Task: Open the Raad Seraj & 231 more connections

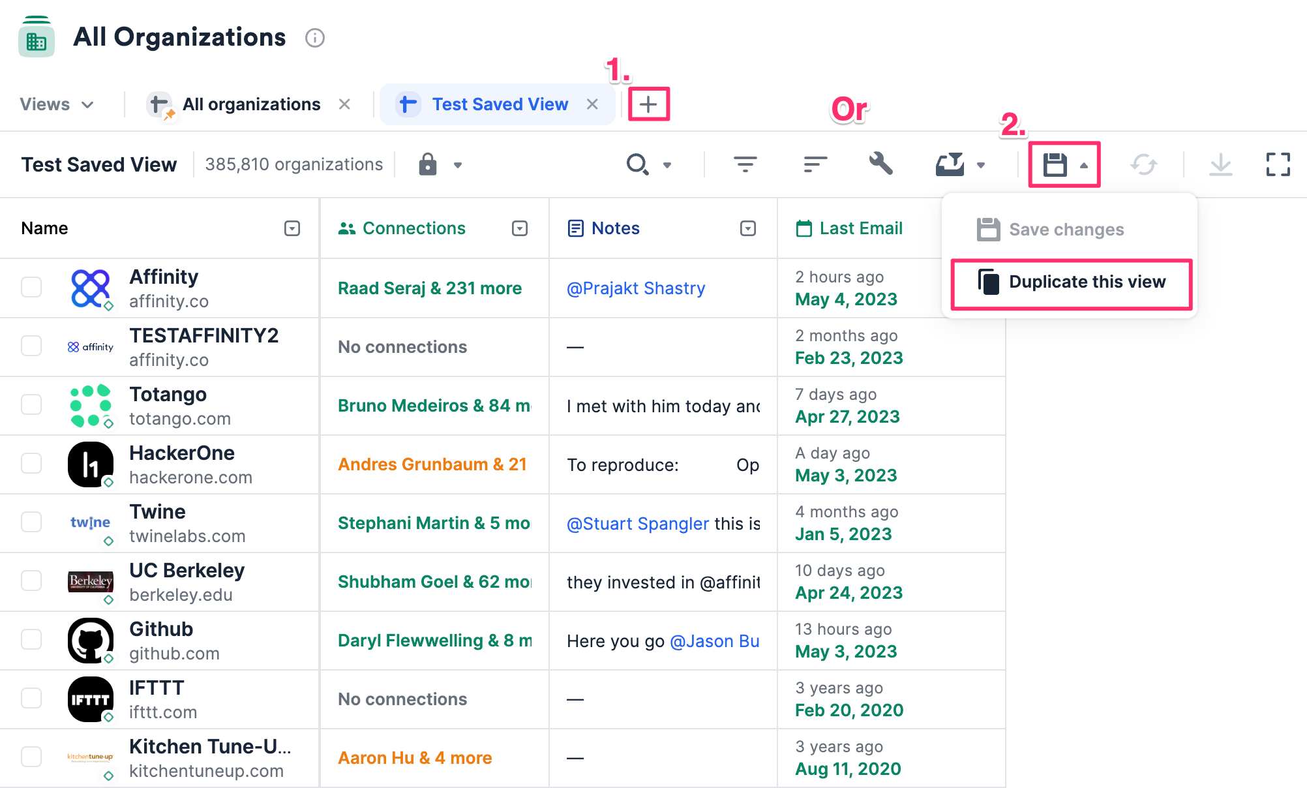Action: 429,288
